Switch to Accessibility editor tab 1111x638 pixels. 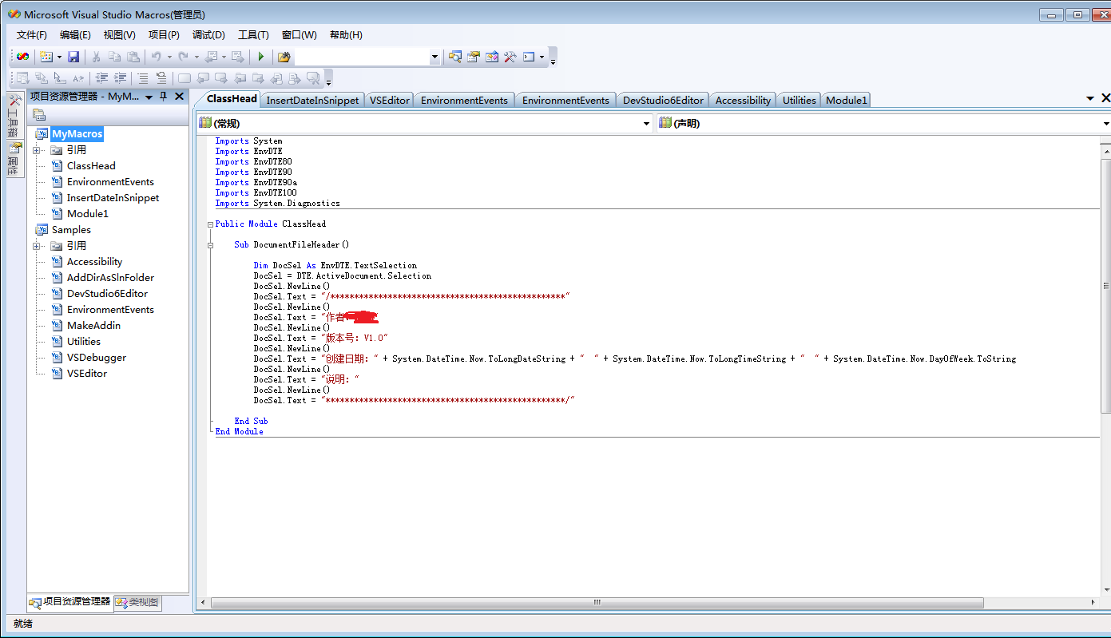pos(743,100)
